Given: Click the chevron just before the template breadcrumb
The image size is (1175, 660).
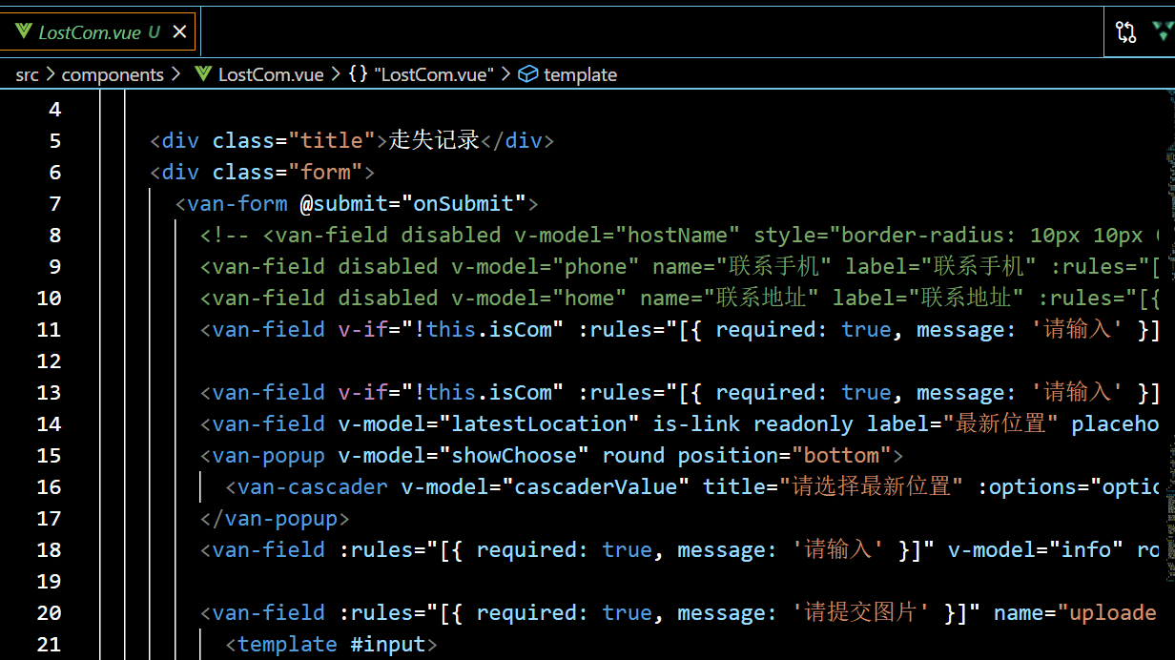Looking at the screenshot, I should pyautogui.click(x=505, y=74).
